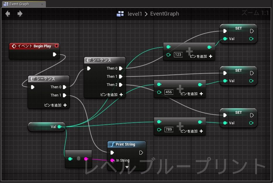273x183 pixels.
Task: Expand the Print String node's advanced arrow
Action: click(127, 167)
